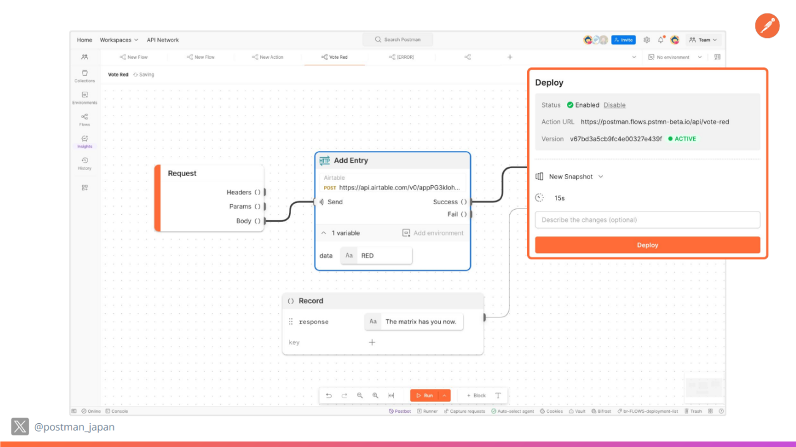The width and height of the screenshot is (796, 447).
Task: Expand the New Snapshot dropdown
Action: [570, 177]
